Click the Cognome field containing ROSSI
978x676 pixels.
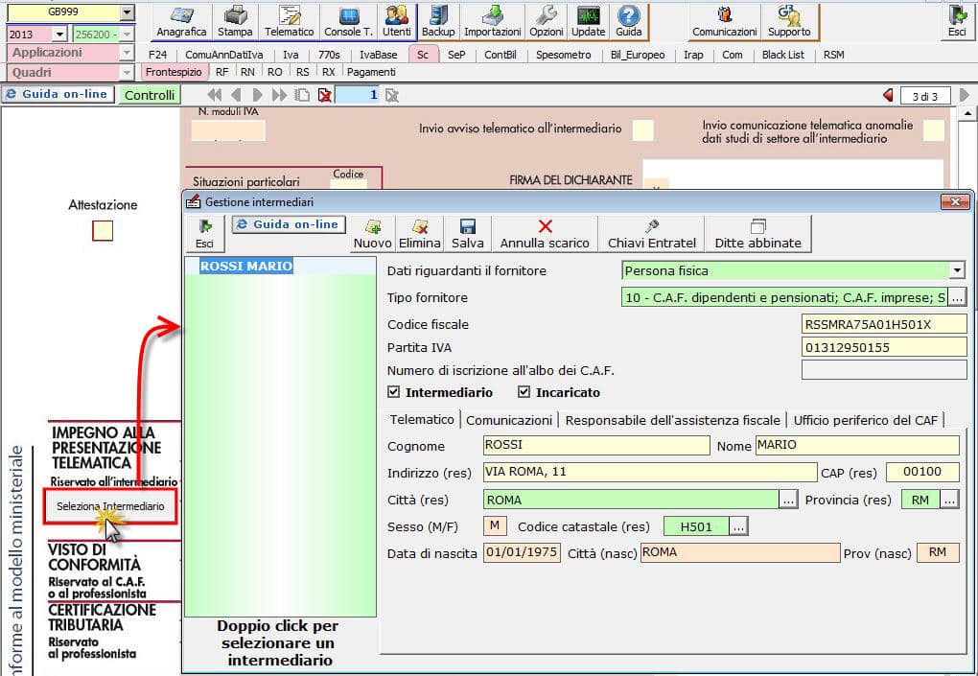tap(595, 446)
